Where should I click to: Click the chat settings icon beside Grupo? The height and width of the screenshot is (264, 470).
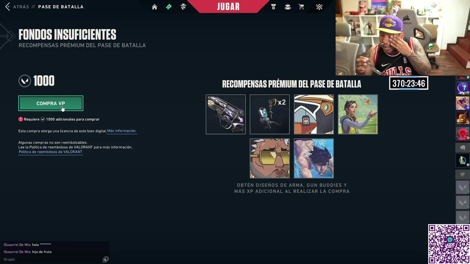click(105, 260)
